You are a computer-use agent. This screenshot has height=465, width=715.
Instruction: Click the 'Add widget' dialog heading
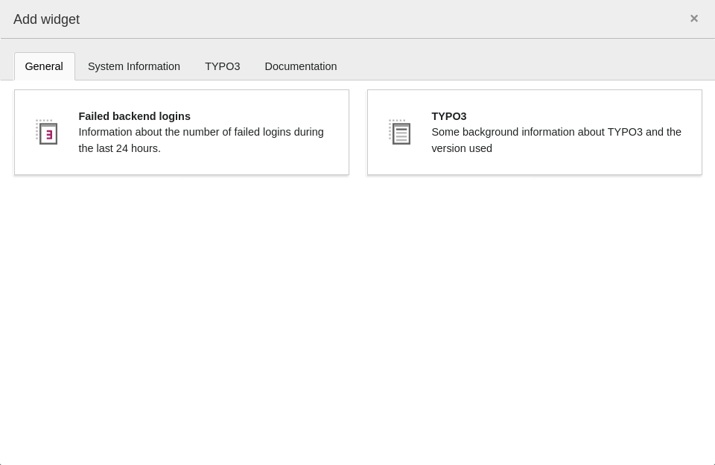46,19
